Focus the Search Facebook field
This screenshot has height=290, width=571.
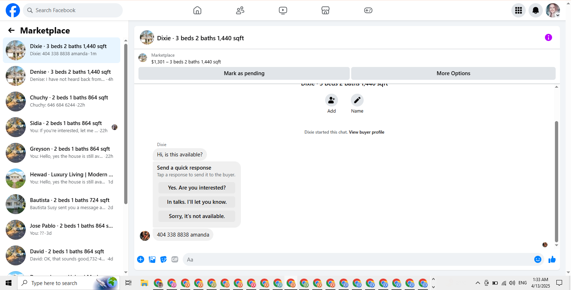73,10
